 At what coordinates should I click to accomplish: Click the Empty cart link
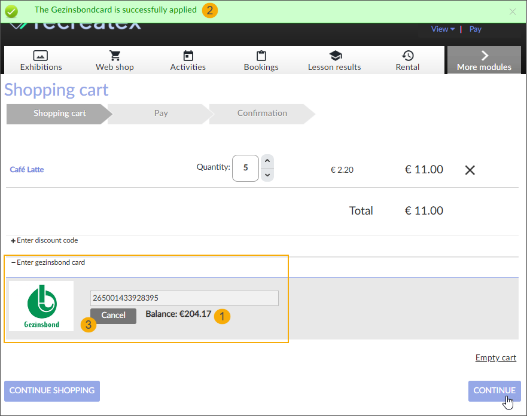coord(496,357)
